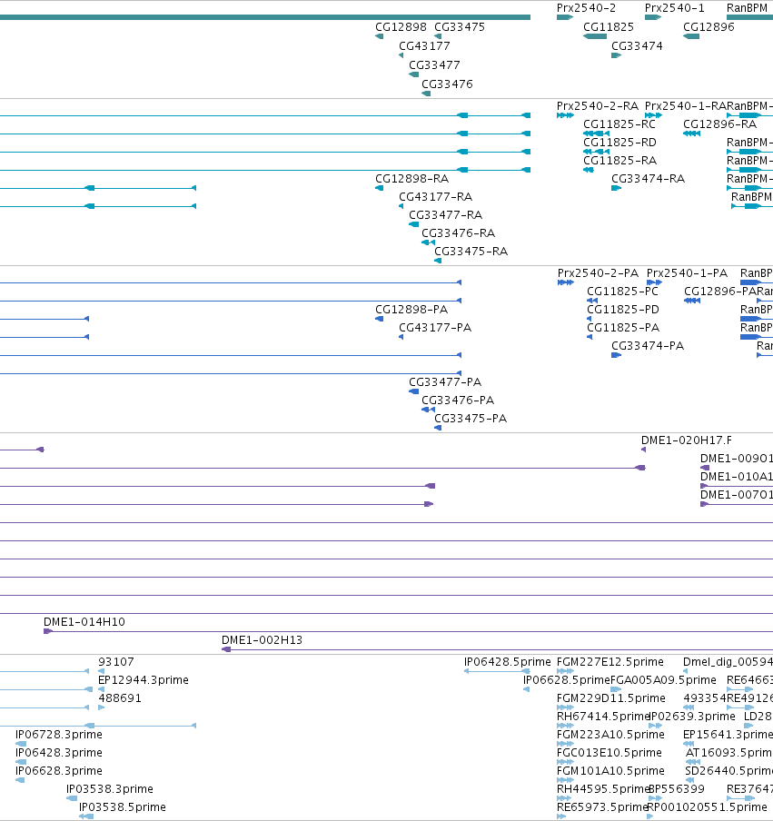Select the IP06728.3prime EST label

[x=59, y=735]
